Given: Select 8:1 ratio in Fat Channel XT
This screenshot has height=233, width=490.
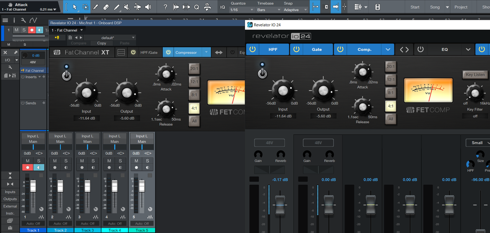Looking at the screenshot, I should click(194, 95).
